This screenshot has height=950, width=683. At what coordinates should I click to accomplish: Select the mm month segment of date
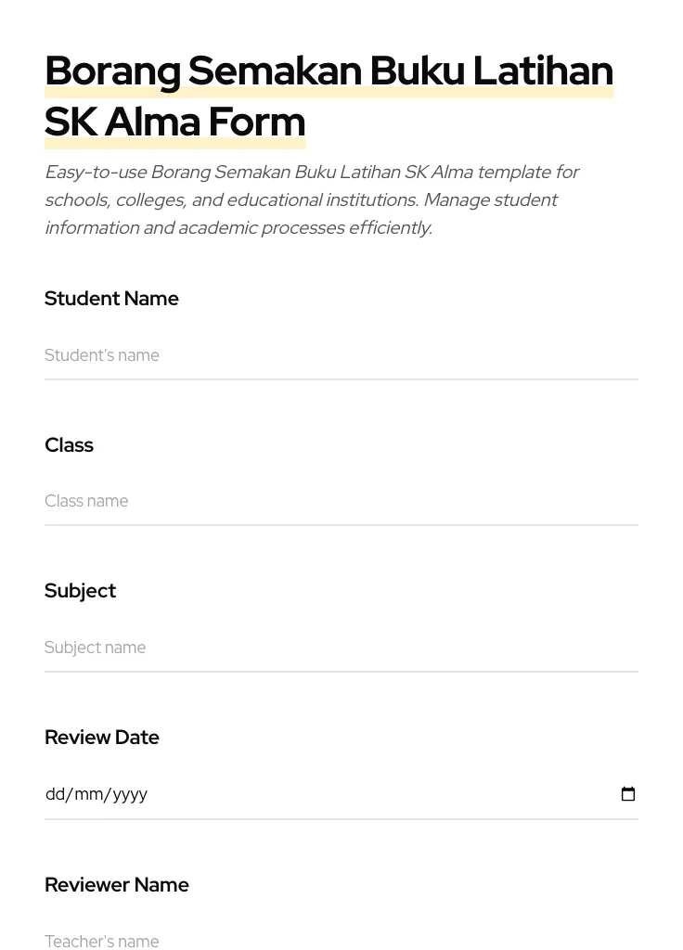(x=89, y=794)
